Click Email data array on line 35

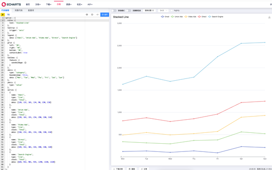tap(34, 102)
